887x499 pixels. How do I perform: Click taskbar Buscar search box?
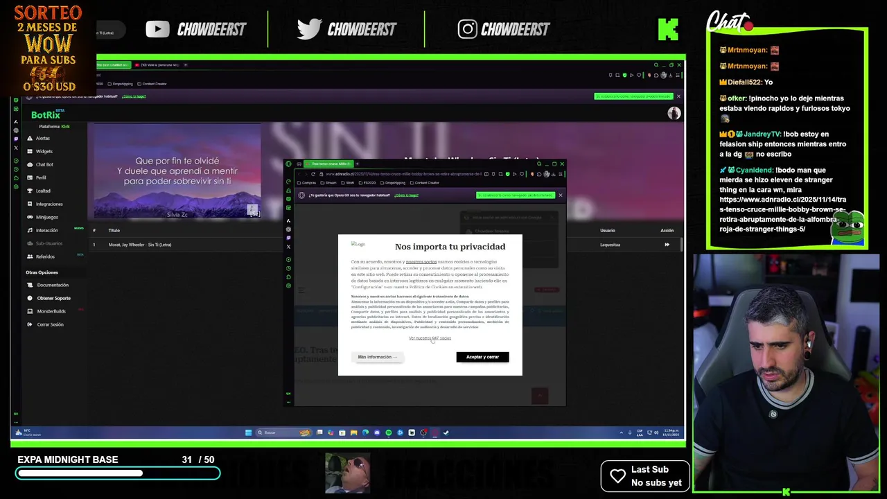tap(283, 432)
